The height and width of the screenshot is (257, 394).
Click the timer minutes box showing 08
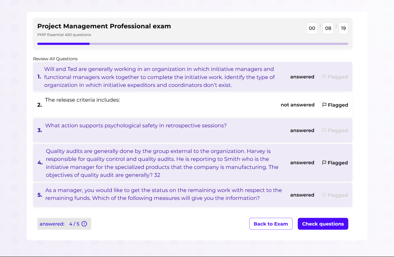click(x=328, y=28)
